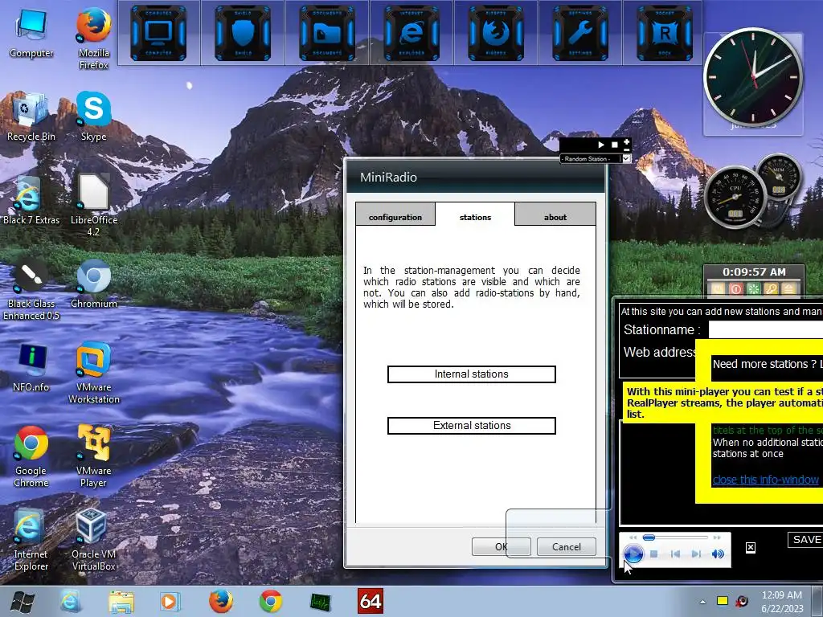823x617 pixels.
Task: Mute the mini-player volume speaker
Action: click(718, 554)
